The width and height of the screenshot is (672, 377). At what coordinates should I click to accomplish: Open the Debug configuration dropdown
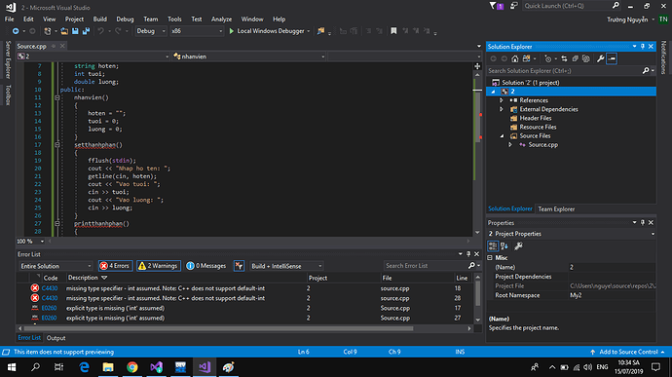(151, 31)
